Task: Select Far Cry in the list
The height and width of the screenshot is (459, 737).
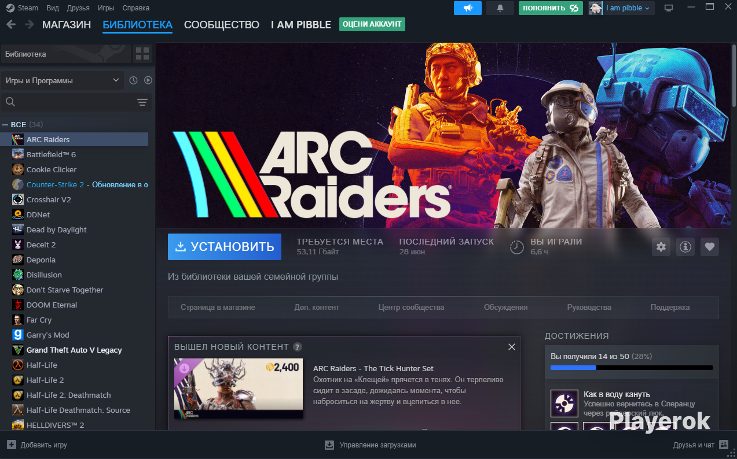Action: [x=74, y=320]
